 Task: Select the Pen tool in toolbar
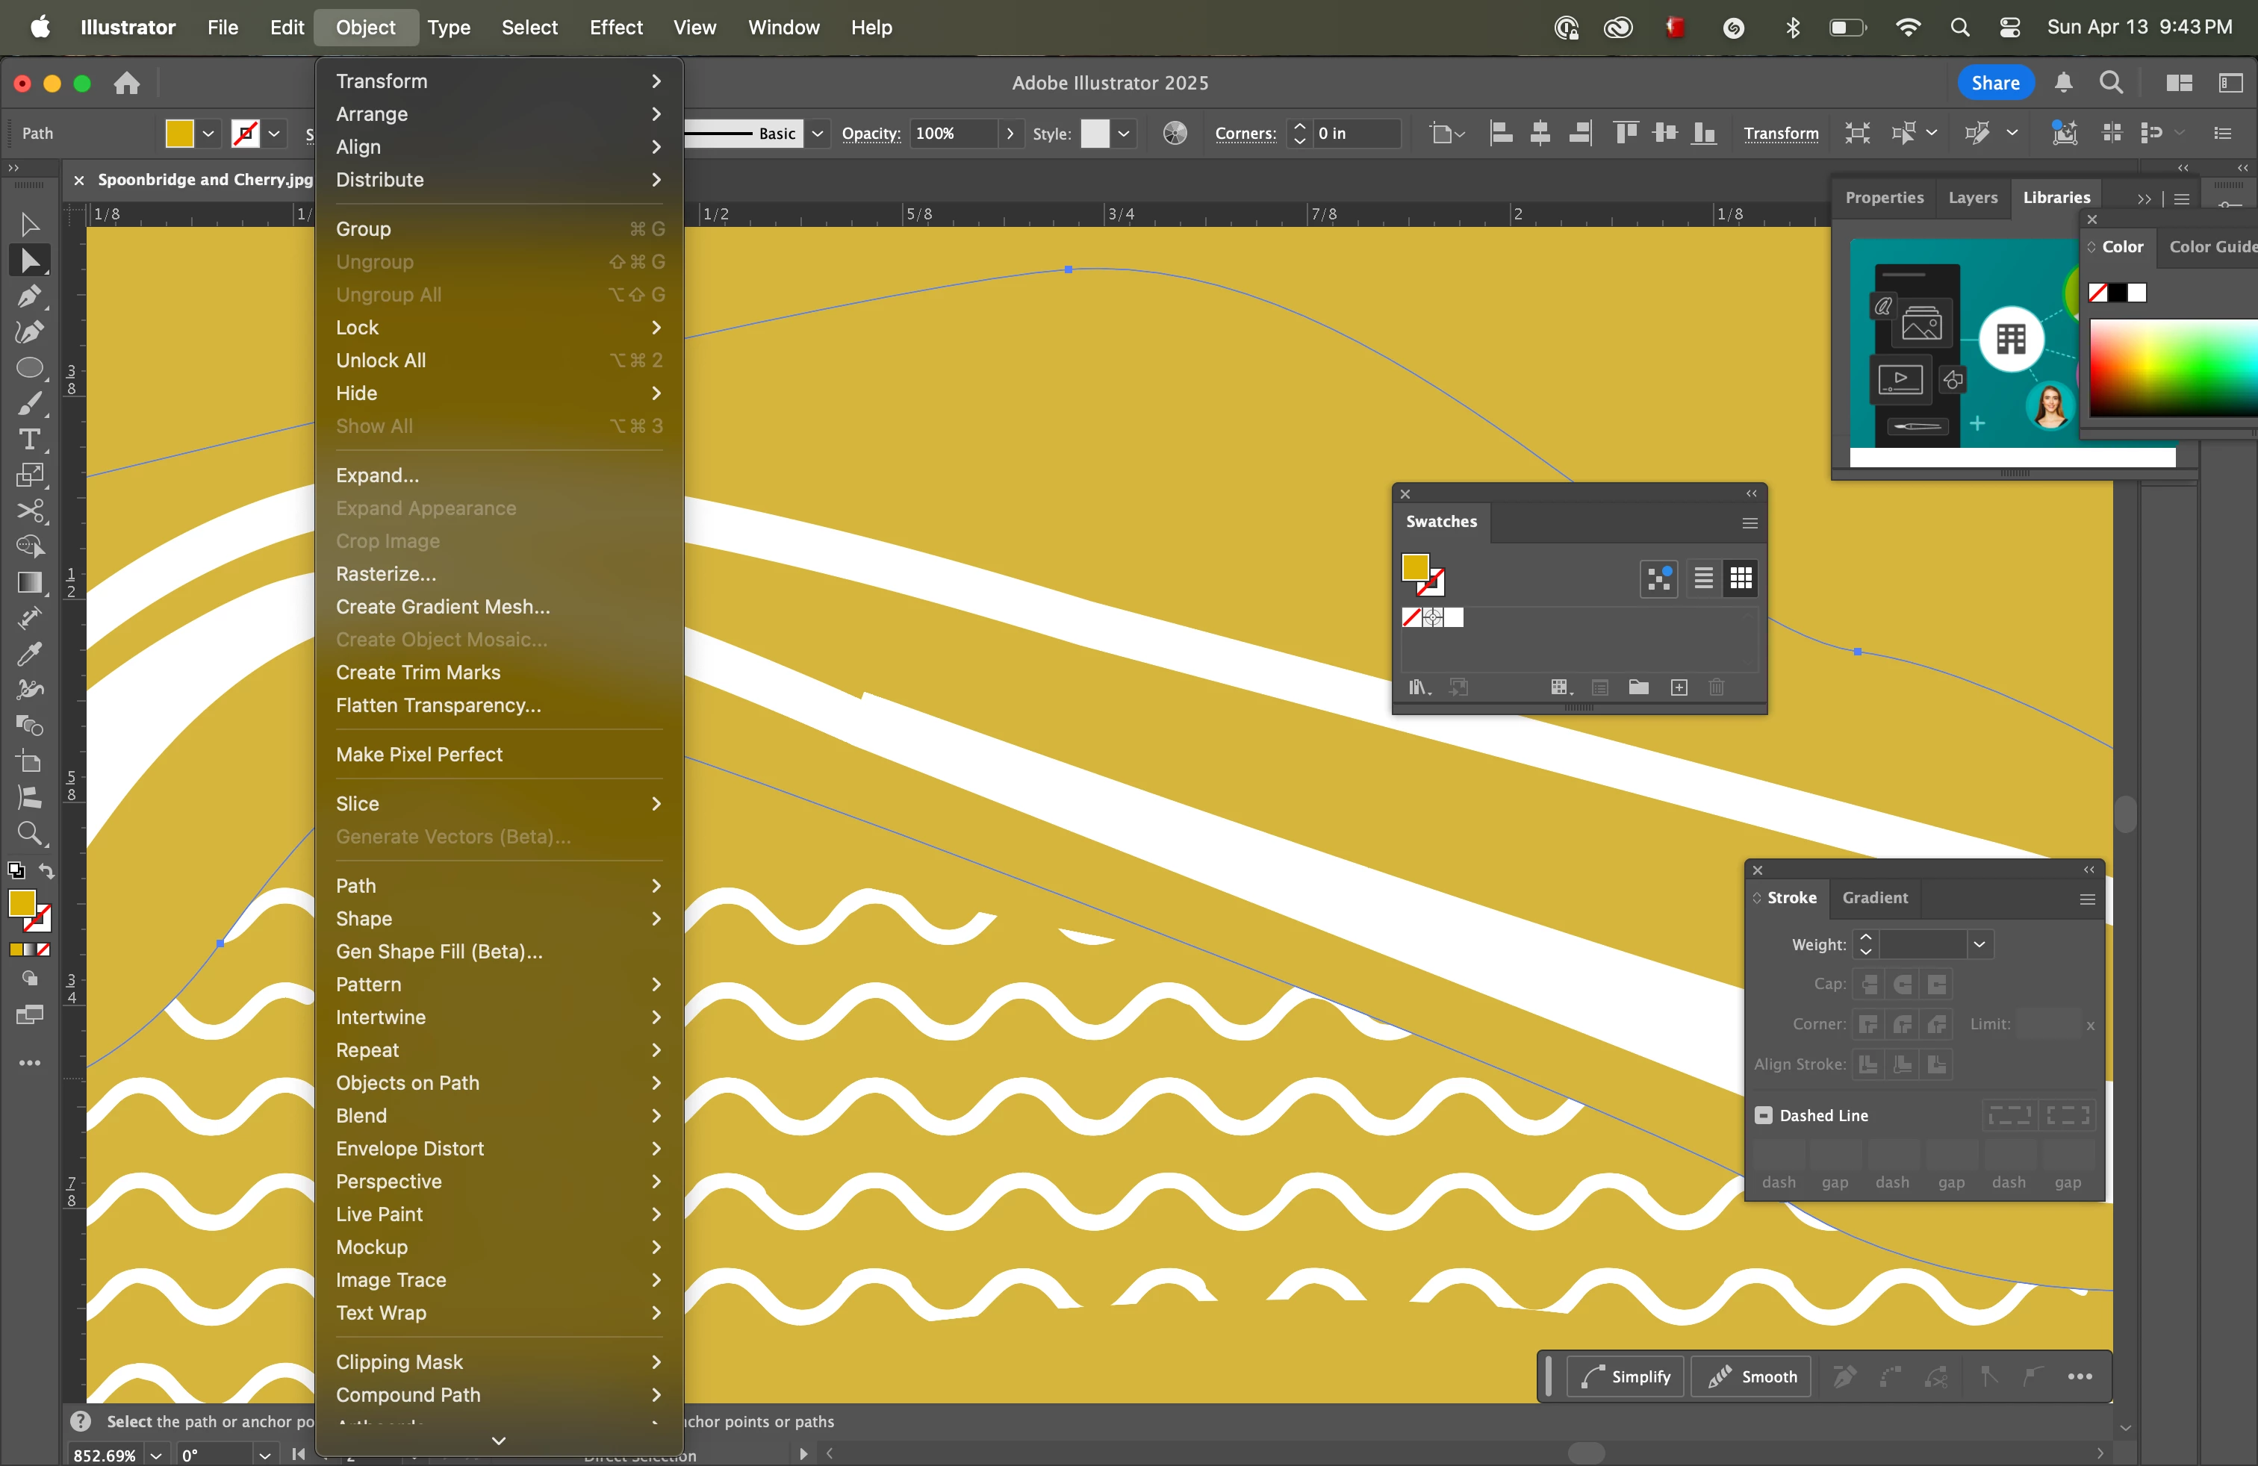29,297
